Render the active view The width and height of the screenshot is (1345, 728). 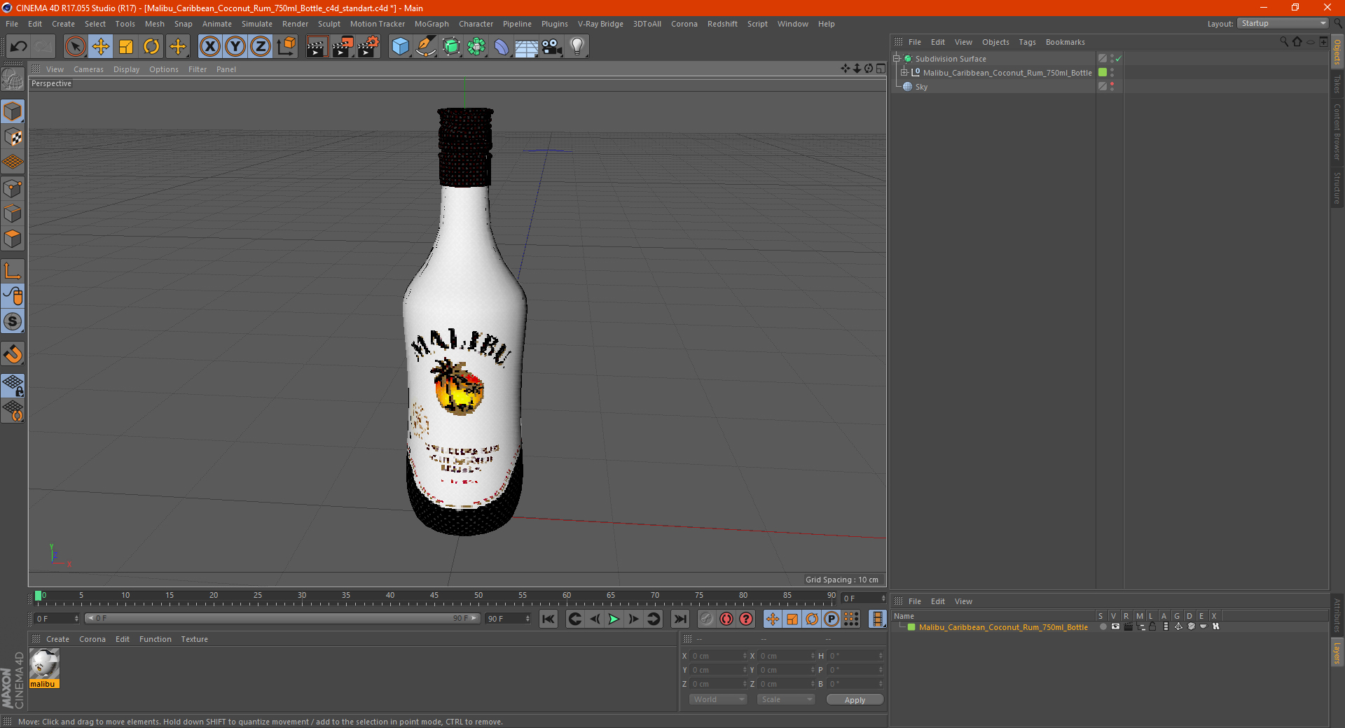(317, 47)
